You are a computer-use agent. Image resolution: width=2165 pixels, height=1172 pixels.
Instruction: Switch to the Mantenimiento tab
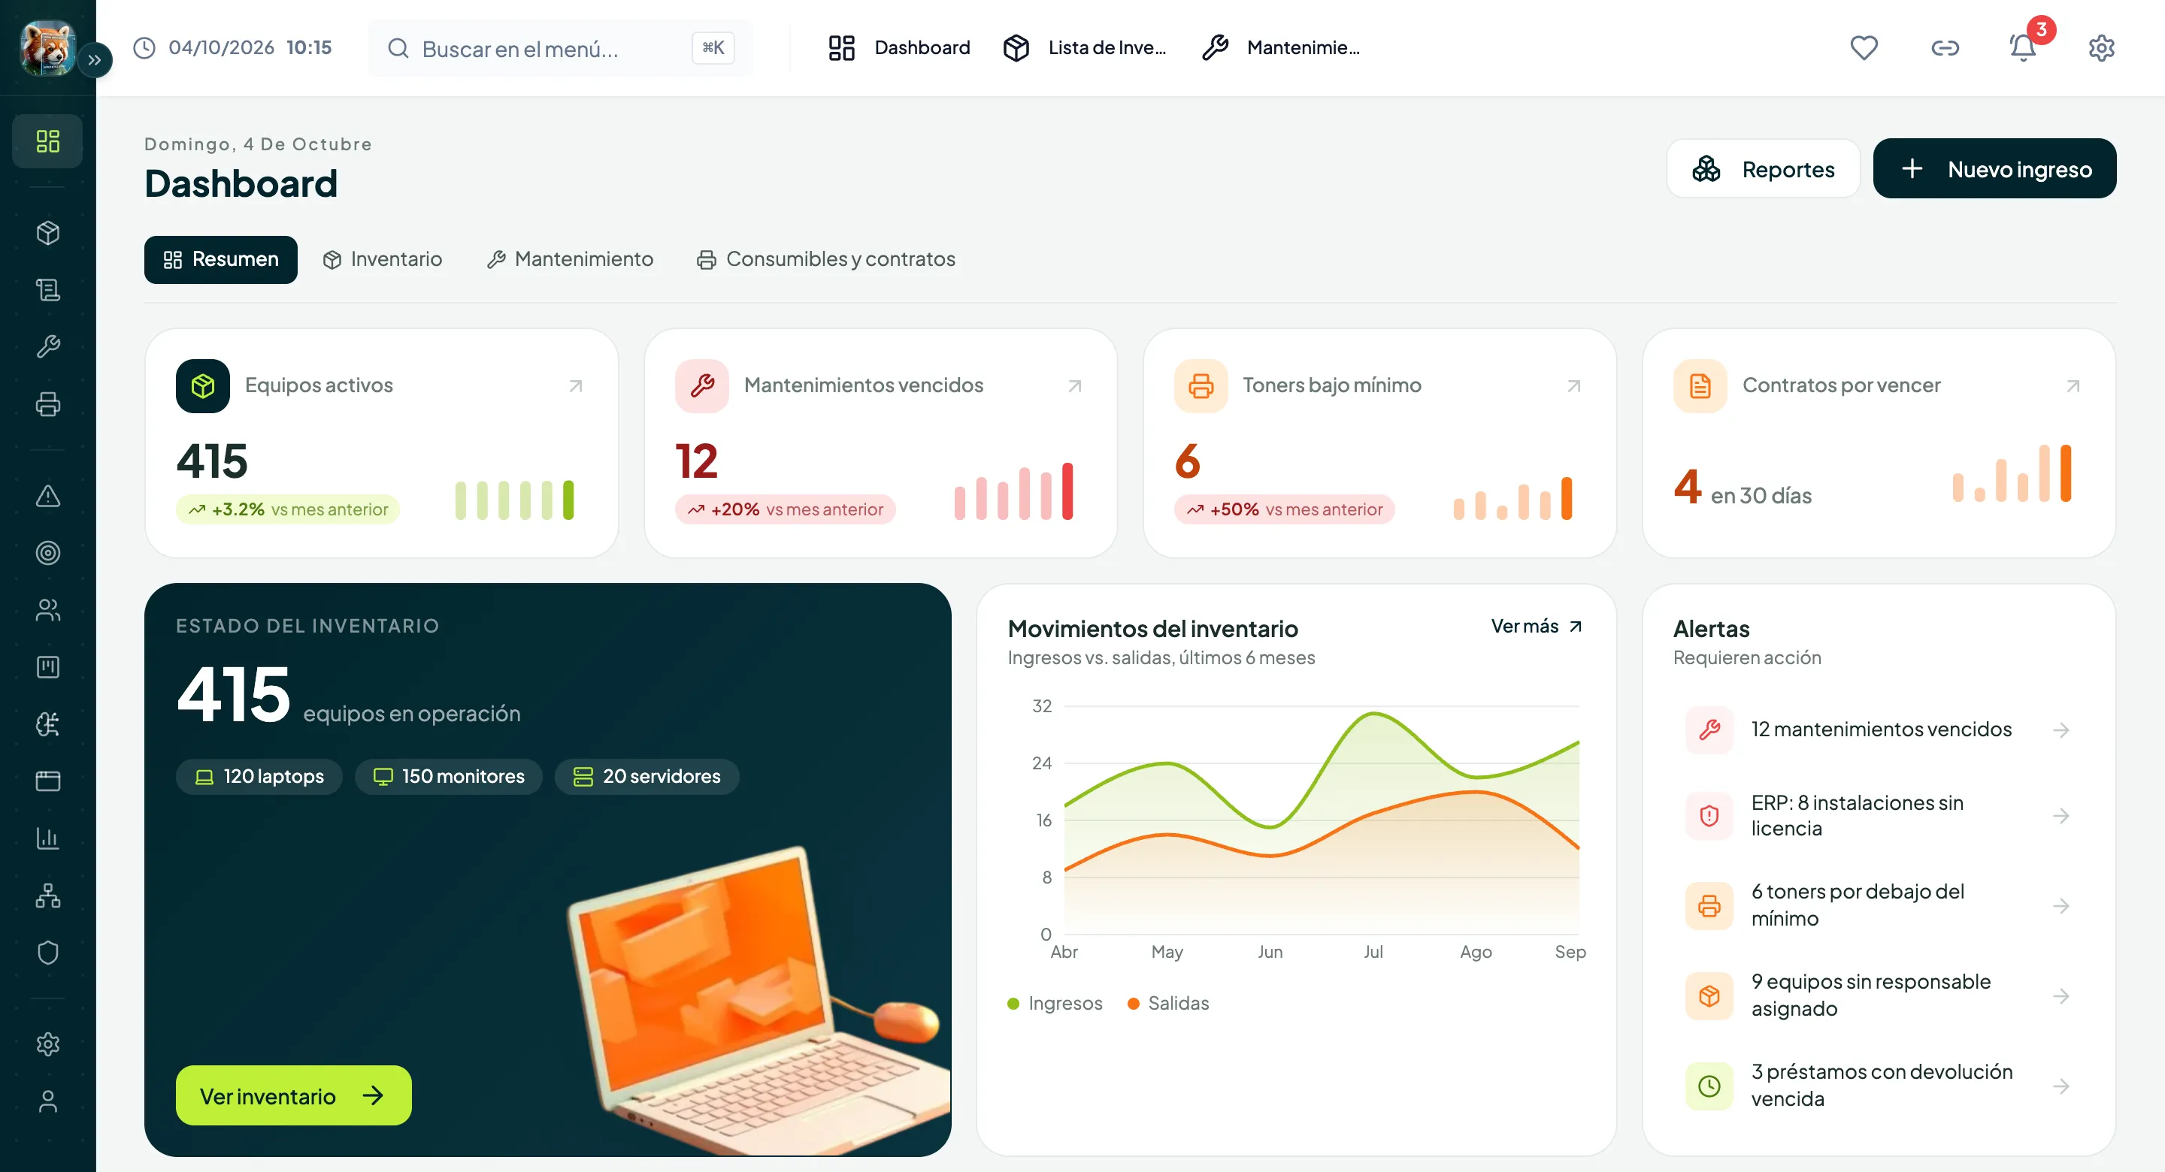570,260
